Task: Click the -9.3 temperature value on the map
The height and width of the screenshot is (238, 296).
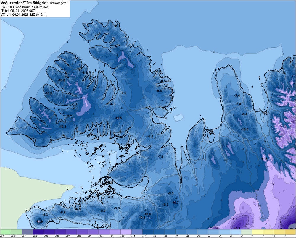Action: 85,72
